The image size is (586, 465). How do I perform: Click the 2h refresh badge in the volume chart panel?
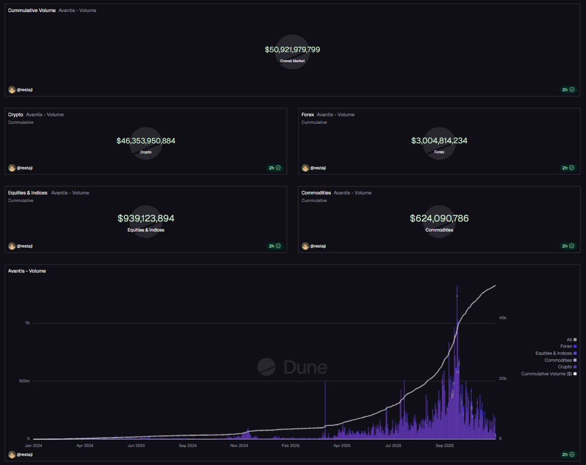(568, 454)
